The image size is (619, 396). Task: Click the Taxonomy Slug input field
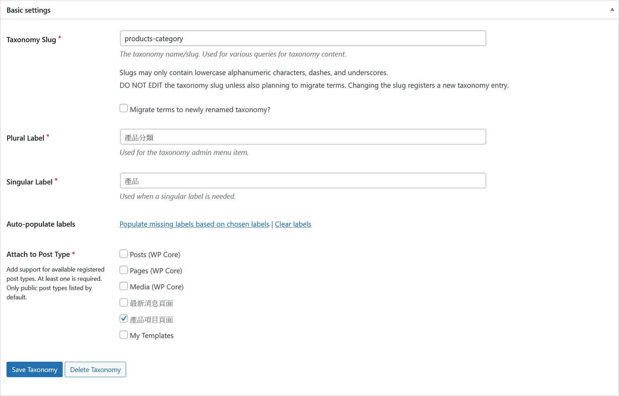tap(302, 38)
